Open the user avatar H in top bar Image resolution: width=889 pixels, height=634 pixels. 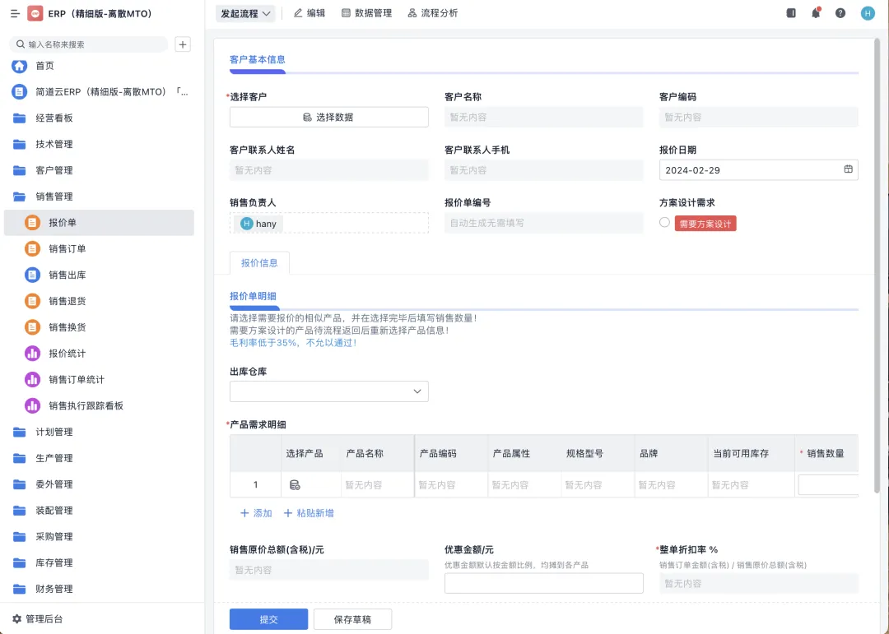(868, 13)
